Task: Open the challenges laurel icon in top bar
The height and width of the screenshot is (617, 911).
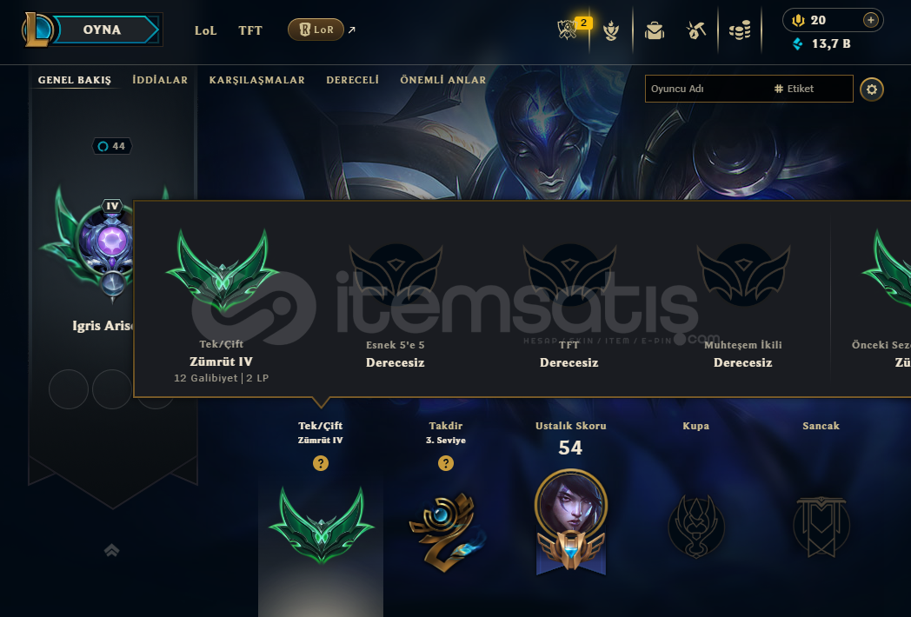Action: (610, 30)
